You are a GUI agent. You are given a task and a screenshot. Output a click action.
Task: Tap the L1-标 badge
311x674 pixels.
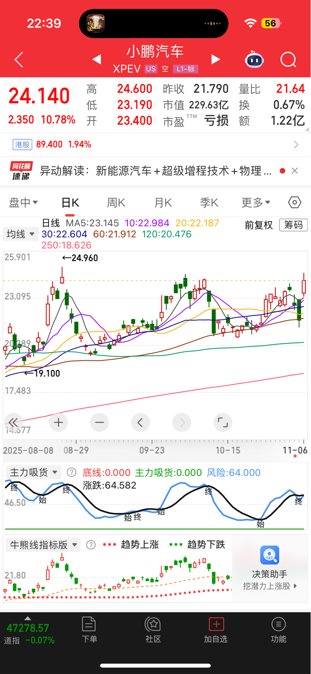[x=186, y=69]
